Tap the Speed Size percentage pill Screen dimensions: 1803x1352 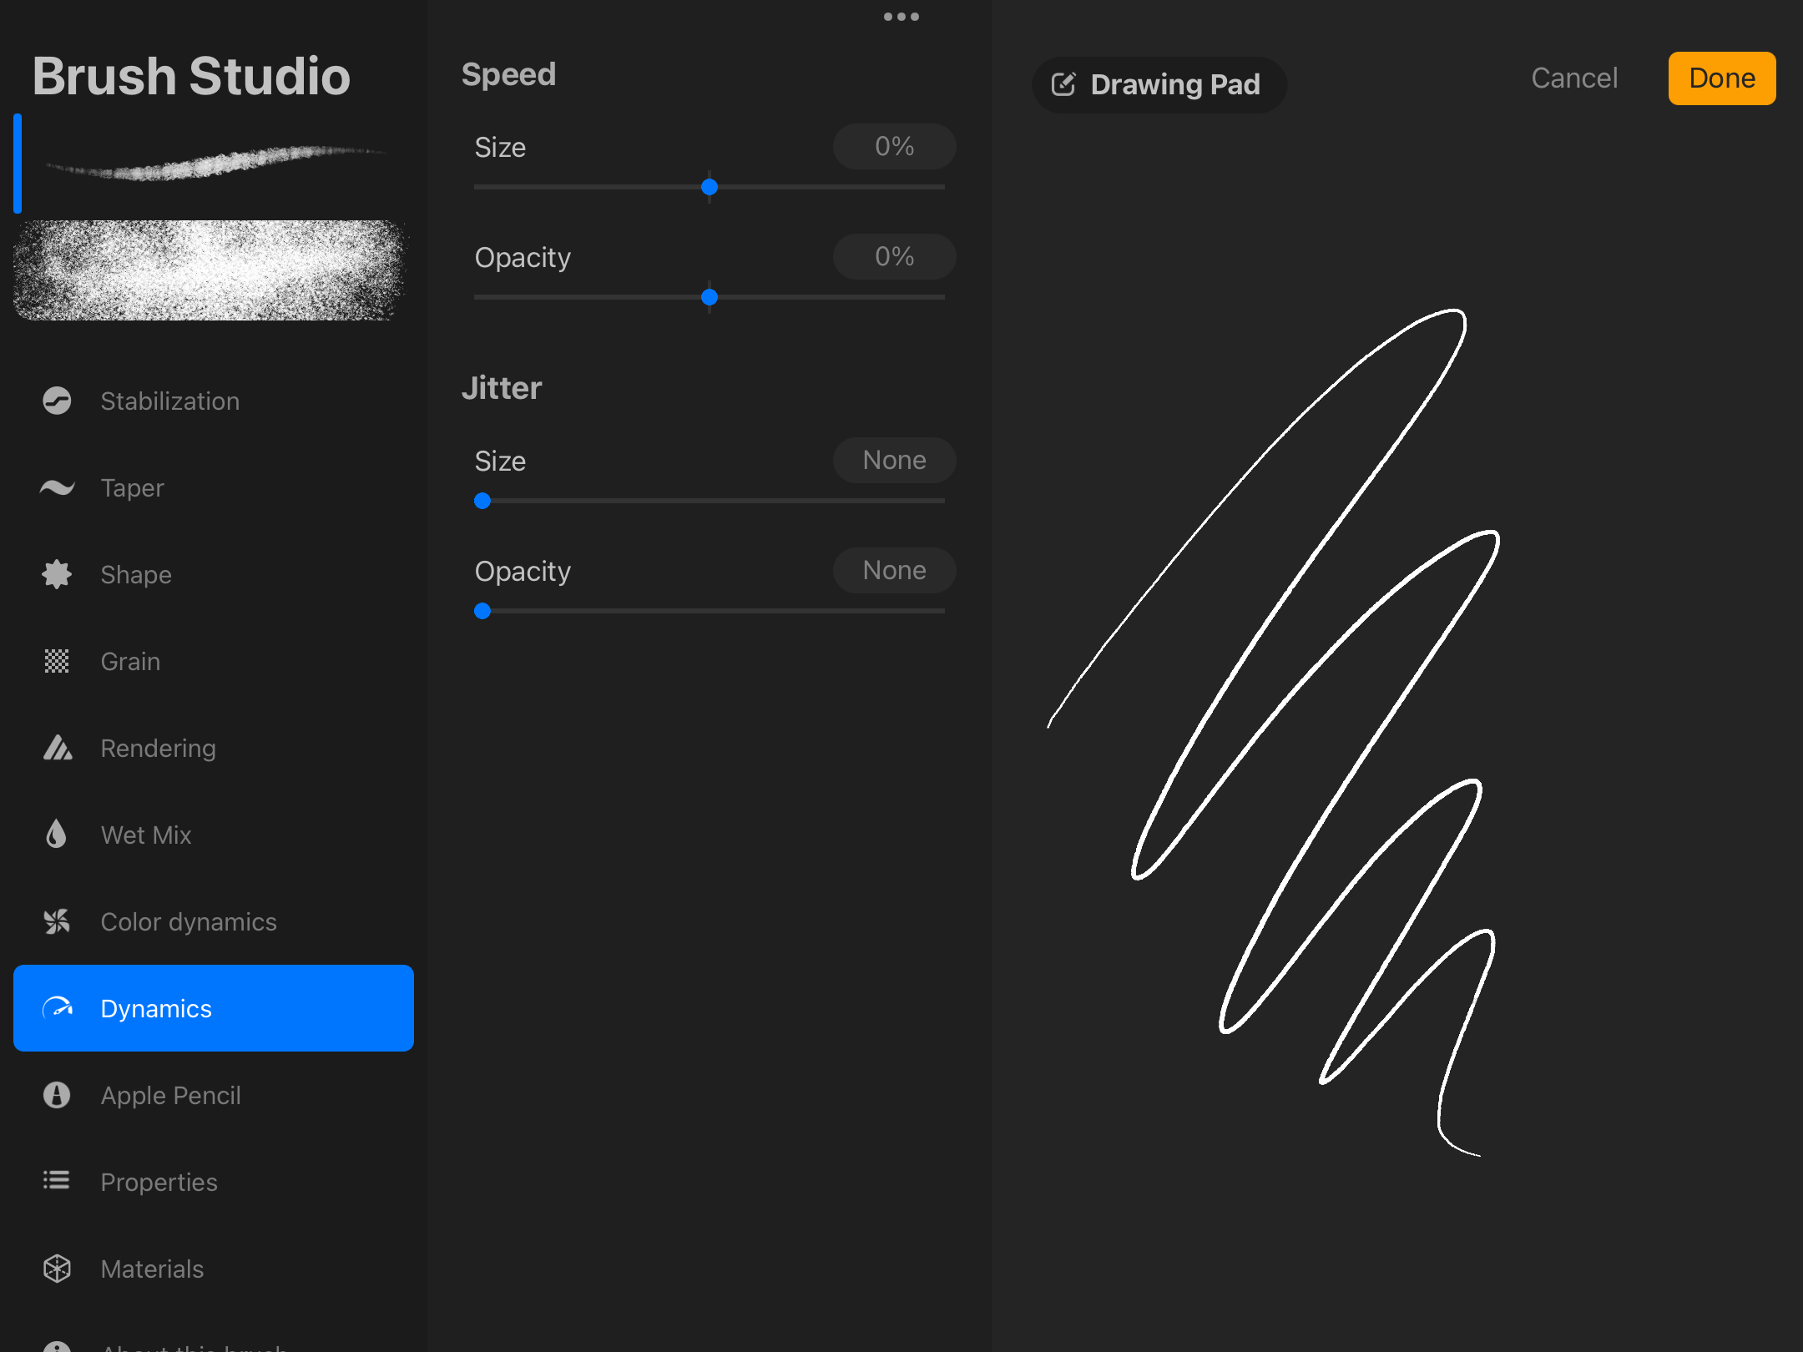tap(894, 146)
